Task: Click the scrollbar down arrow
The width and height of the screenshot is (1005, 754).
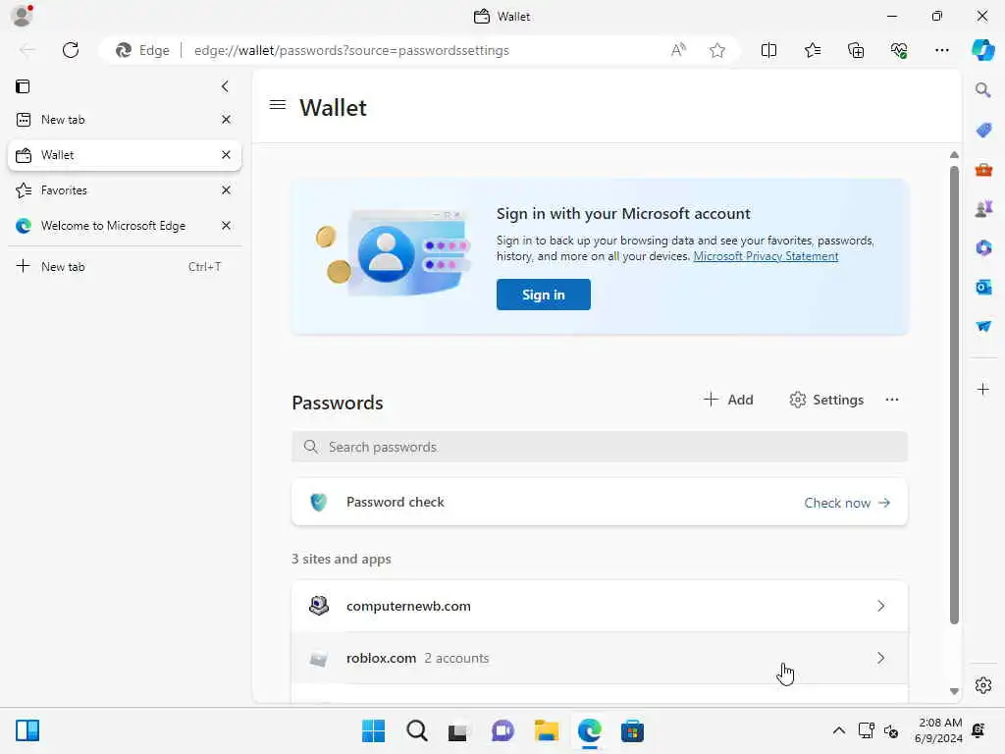Action: click(x=954, y=691)
